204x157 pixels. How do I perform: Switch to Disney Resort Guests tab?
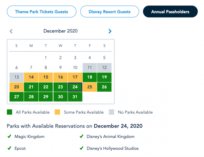tap(110, 12)
